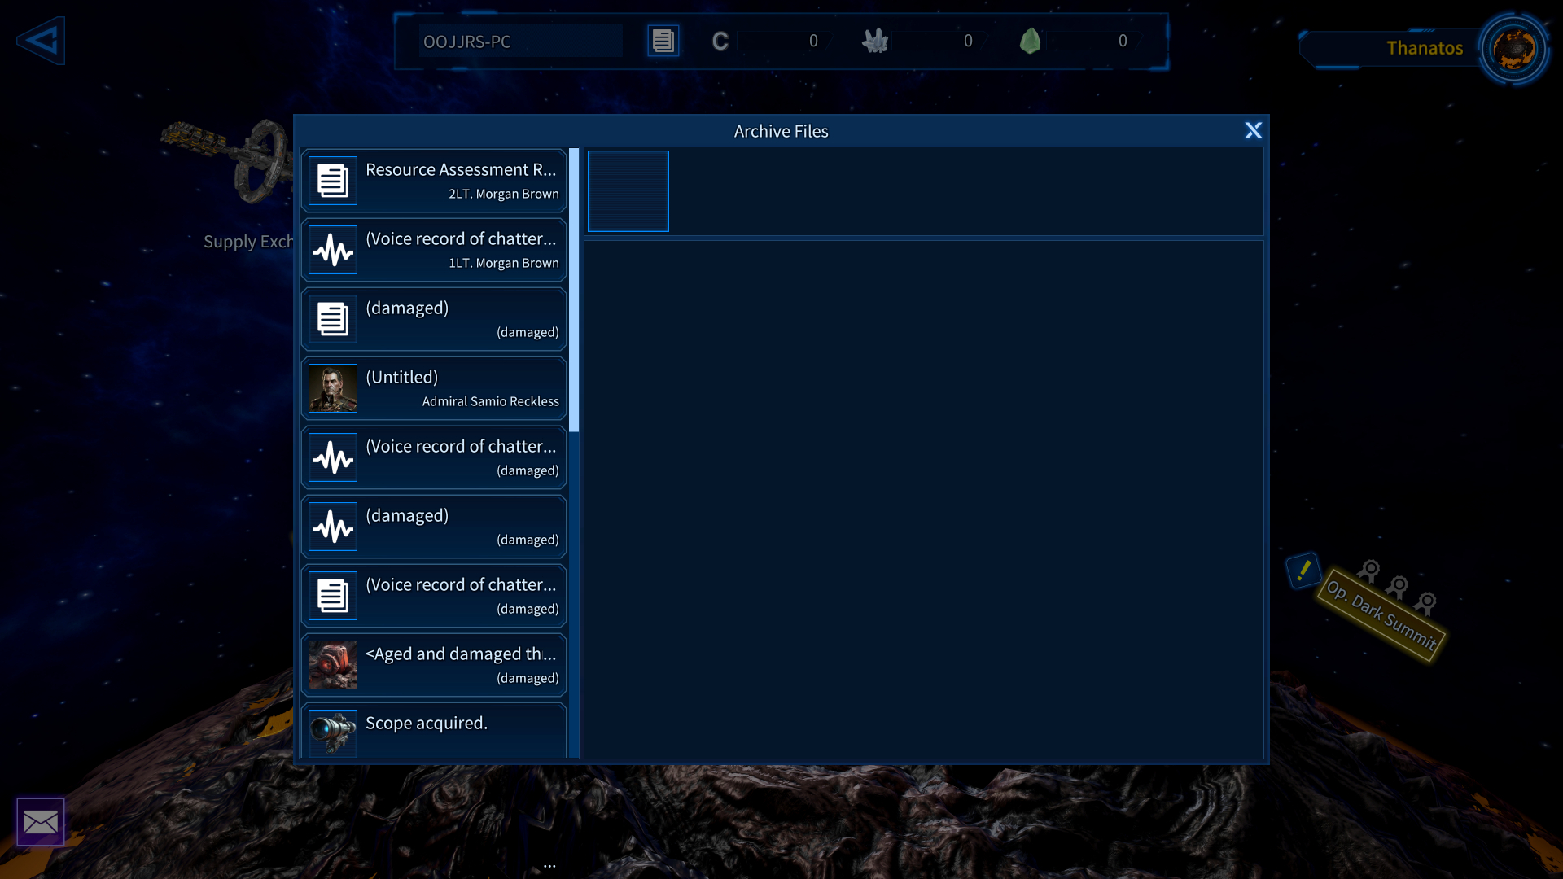
Task: Click the Thanatos player name label
Action: [1425, 49]
